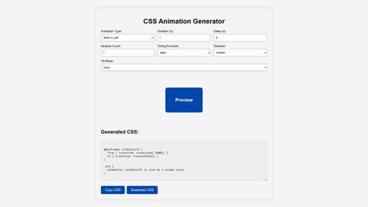
Task: Click the "ease" timing function selector
Action: coord(184,52)
